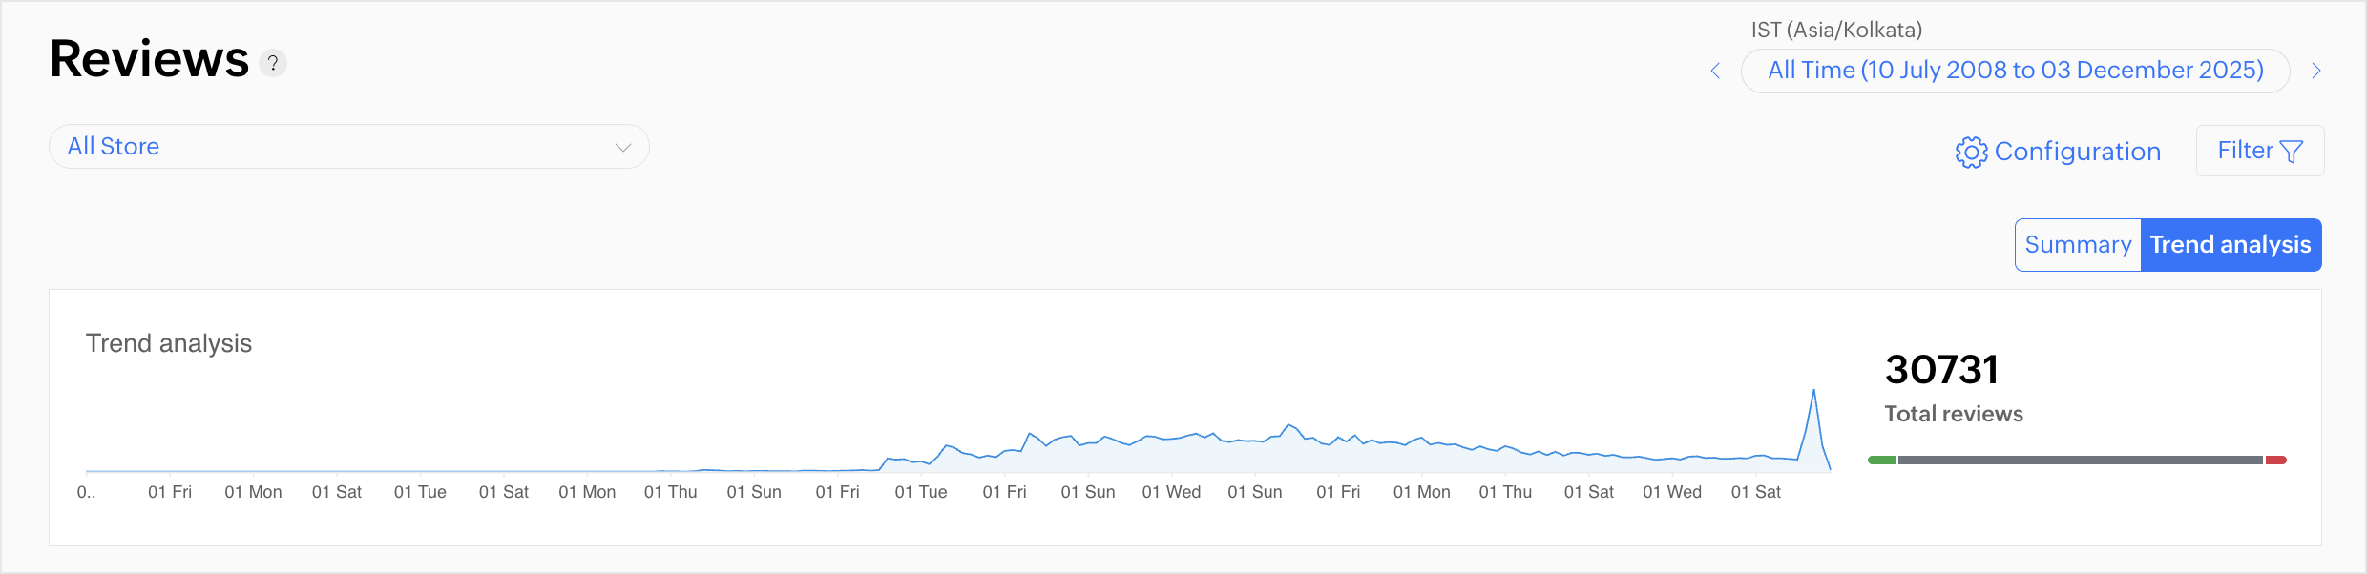This screenshot has width=2367, height=574.
Task: Click the help question mark beside Reviews
Action: click(273, 63)
